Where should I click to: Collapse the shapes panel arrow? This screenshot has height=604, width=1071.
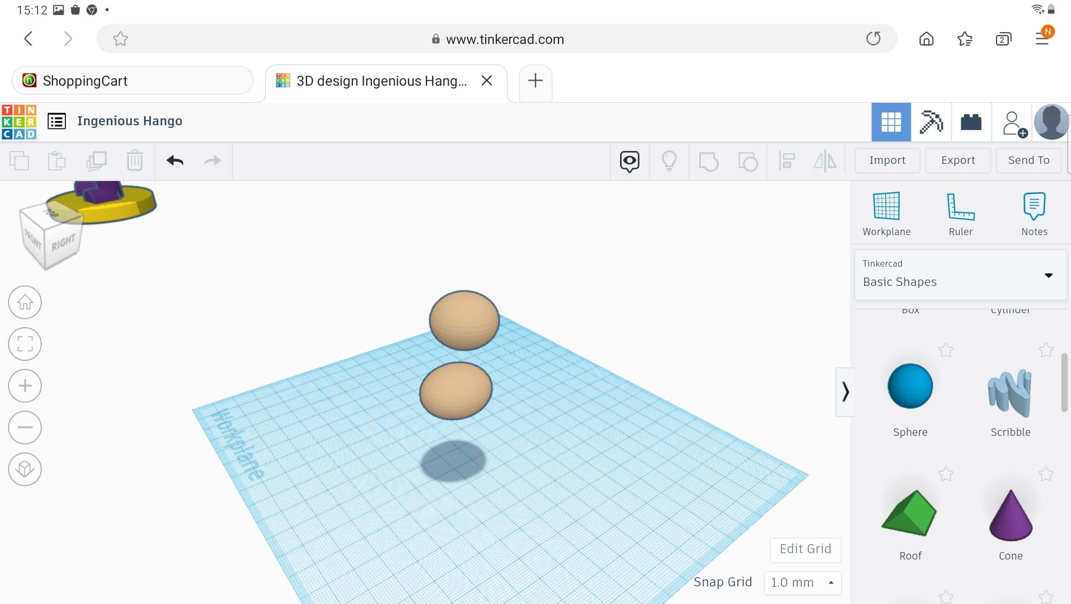click(844, 392)
